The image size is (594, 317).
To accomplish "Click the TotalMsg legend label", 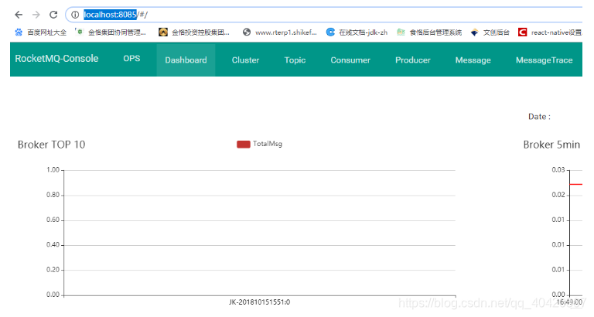I will (x=268, y=144).
